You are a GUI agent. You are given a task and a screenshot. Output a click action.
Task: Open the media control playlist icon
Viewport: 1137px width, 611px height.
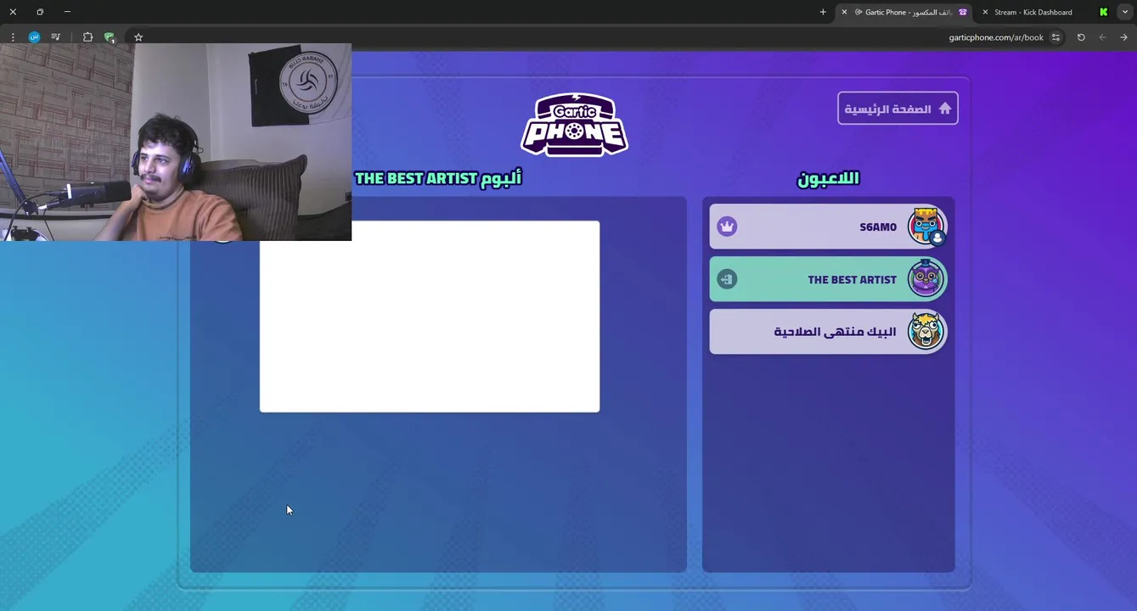click(55, 37)
